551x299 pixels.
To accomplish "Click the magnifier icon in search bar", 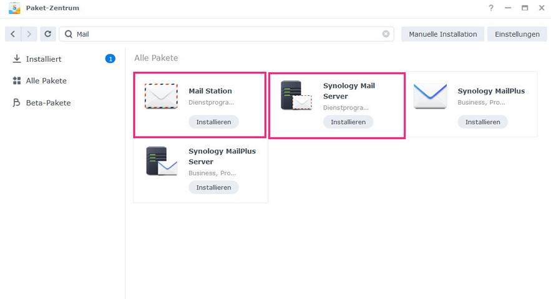I will [x=69, y=34].
